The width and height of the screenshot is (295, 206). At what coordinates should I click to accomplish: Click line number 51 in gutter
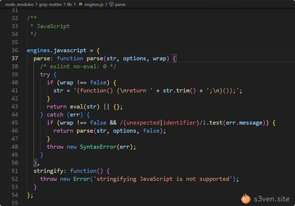[15, 171]
